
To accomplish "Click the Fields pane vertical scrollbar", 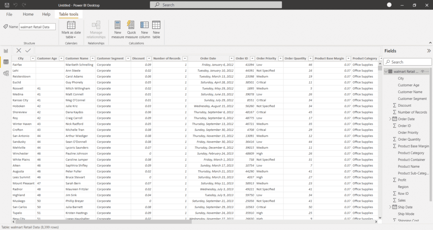I will pyautogui.click(x=430, y=136).
